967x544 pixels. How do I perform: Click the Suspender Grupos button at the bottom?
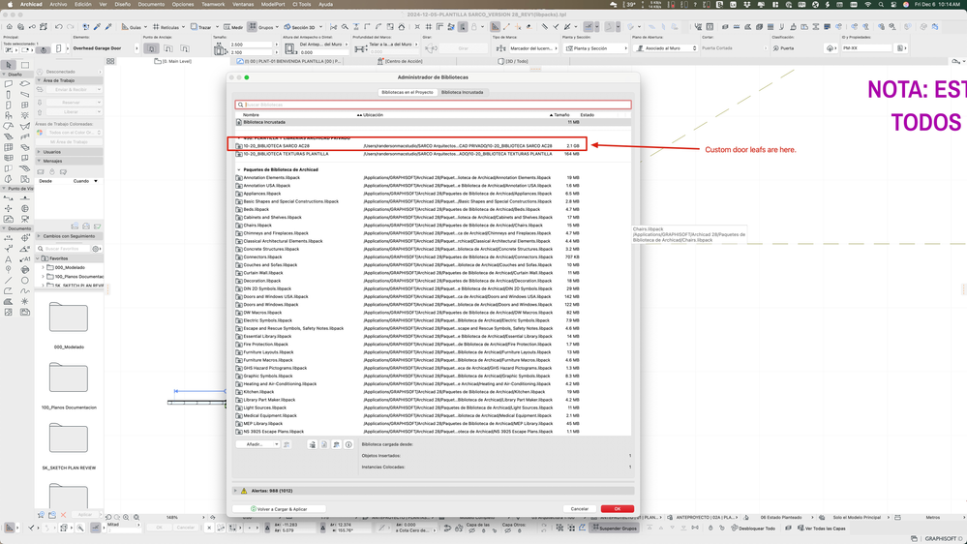click(x=615, y=528)
